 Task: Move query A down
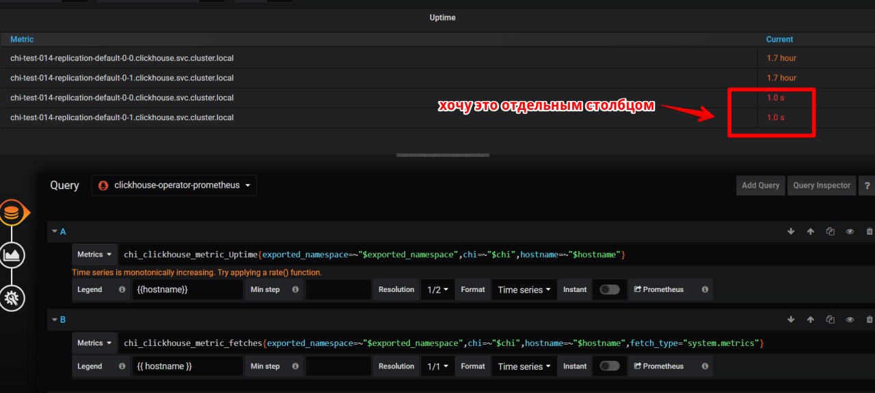791,232
